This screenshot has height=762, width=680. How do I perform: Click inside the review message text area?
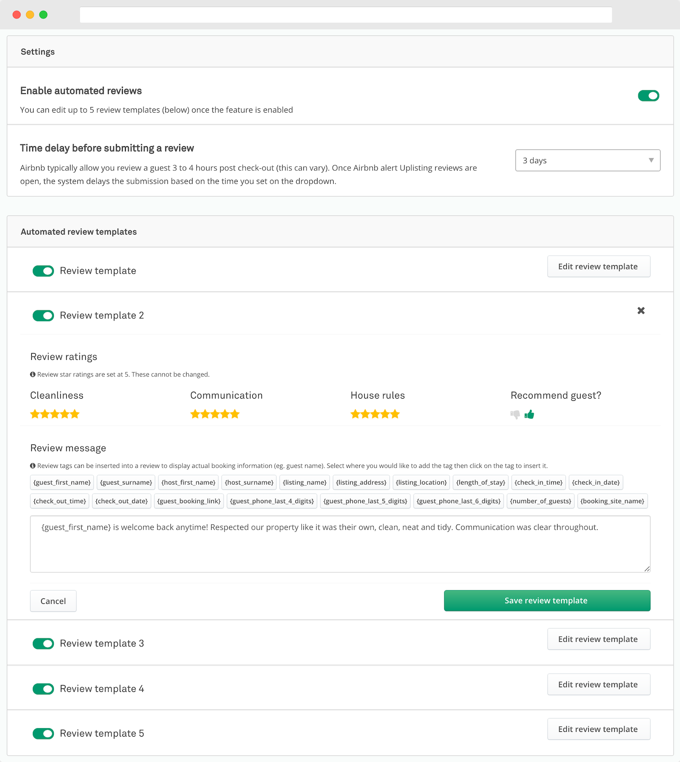tap(340, 548)
